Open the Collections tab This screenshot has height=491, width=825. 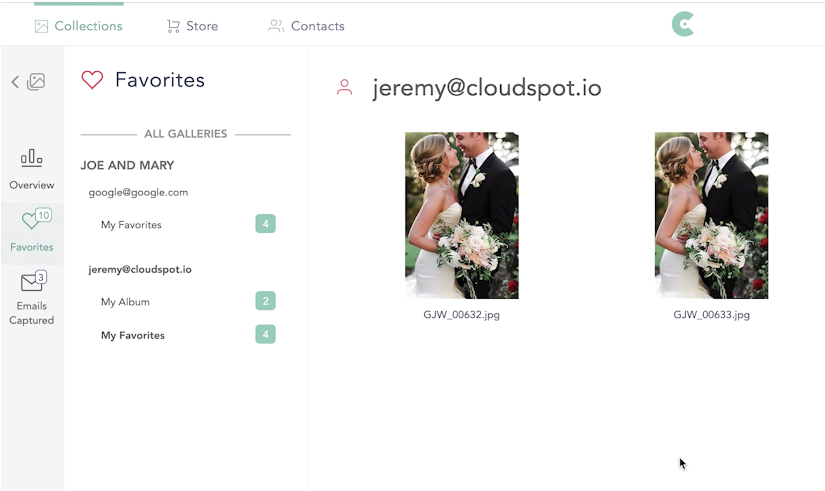79,26
